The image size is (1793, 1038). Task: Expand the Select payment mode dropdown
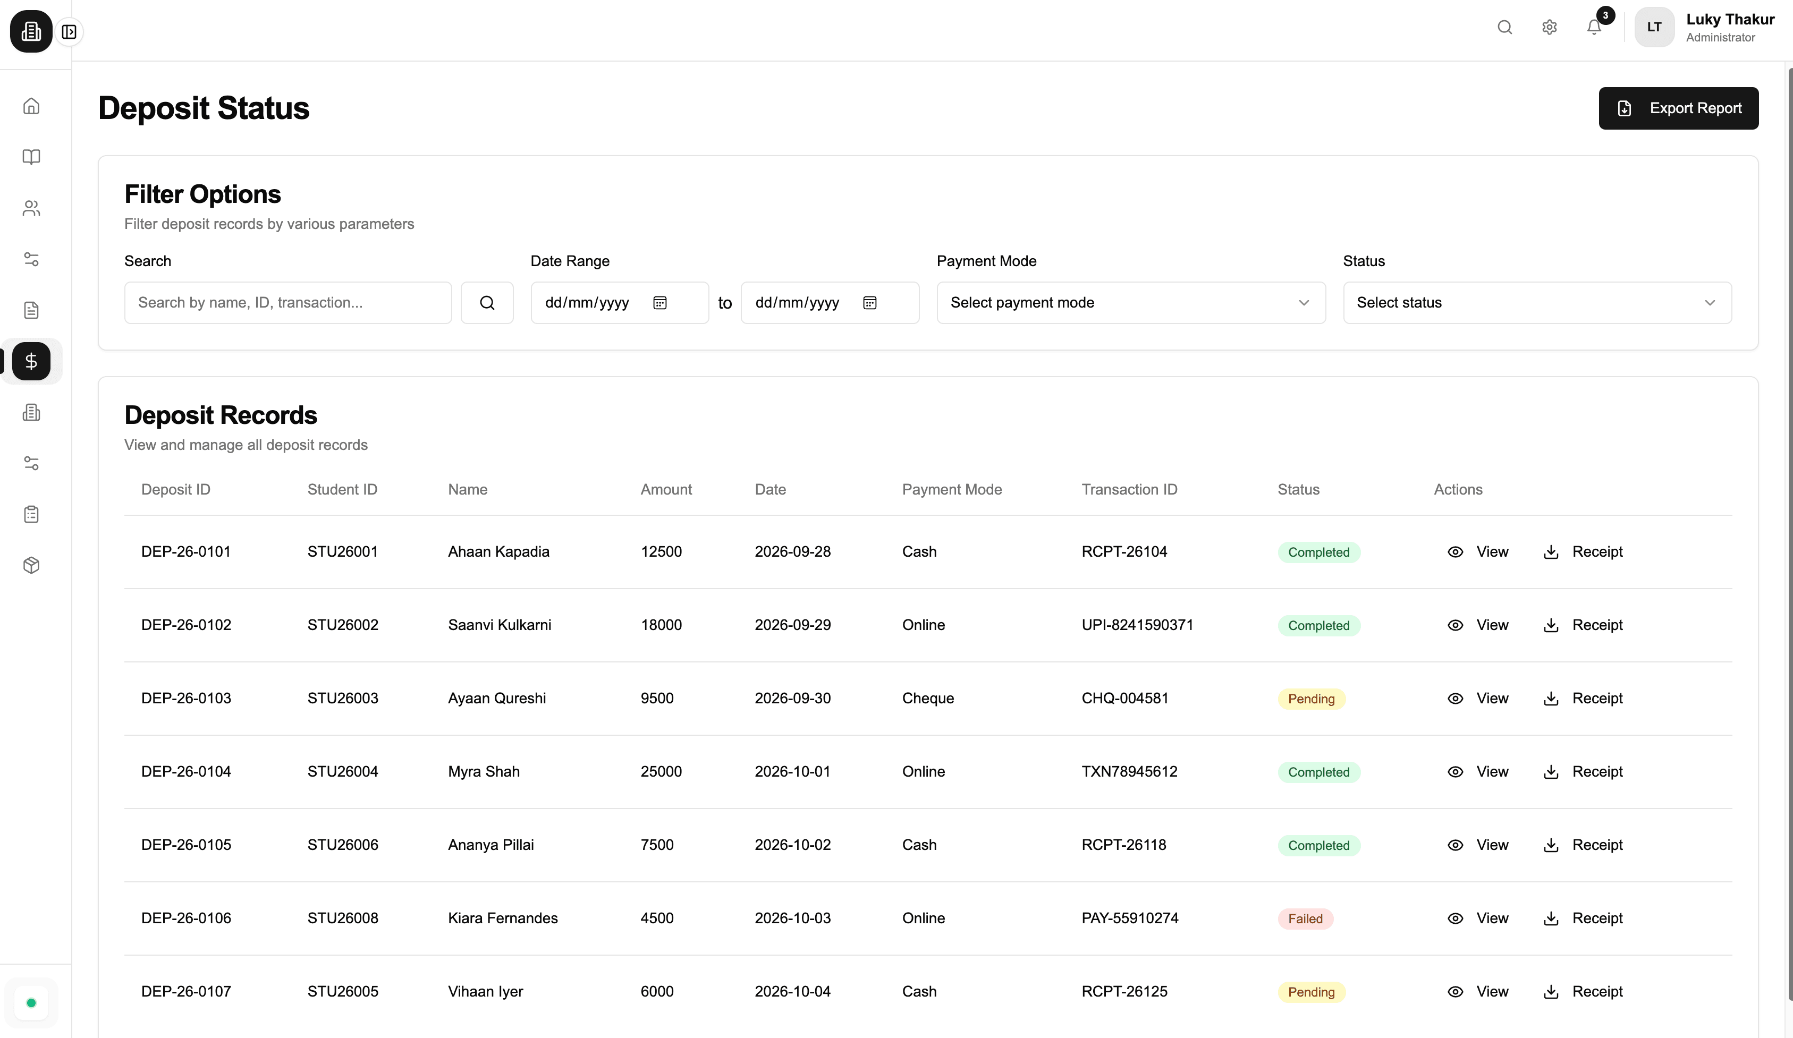1131,303
